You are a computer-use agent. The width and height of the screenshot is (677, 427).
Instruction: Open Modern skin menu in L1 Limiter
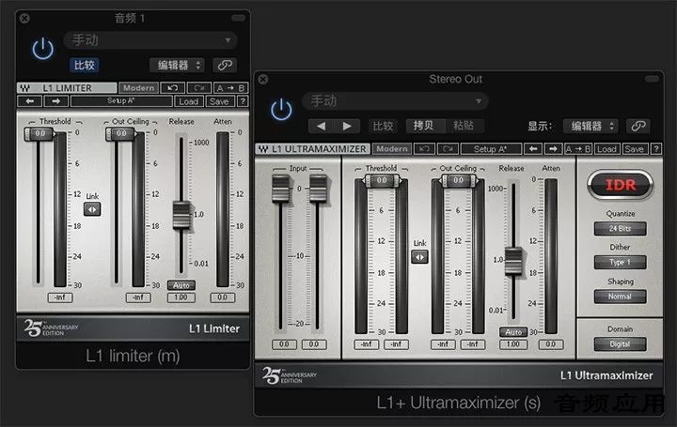[138, 88]
